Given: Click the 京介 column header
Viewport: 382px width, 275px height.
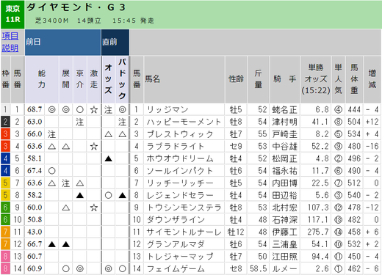Looking at the screenshot, I should coord(80,79).
